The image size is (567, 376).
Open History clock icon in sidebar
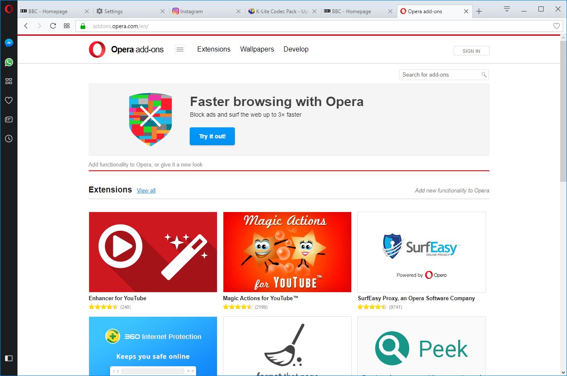click(x=9, y=139)
